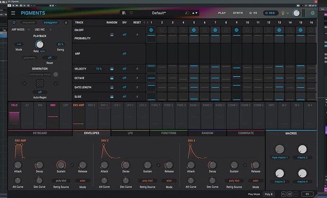
Task: Click the generation dice button
Action: [40, 83]
